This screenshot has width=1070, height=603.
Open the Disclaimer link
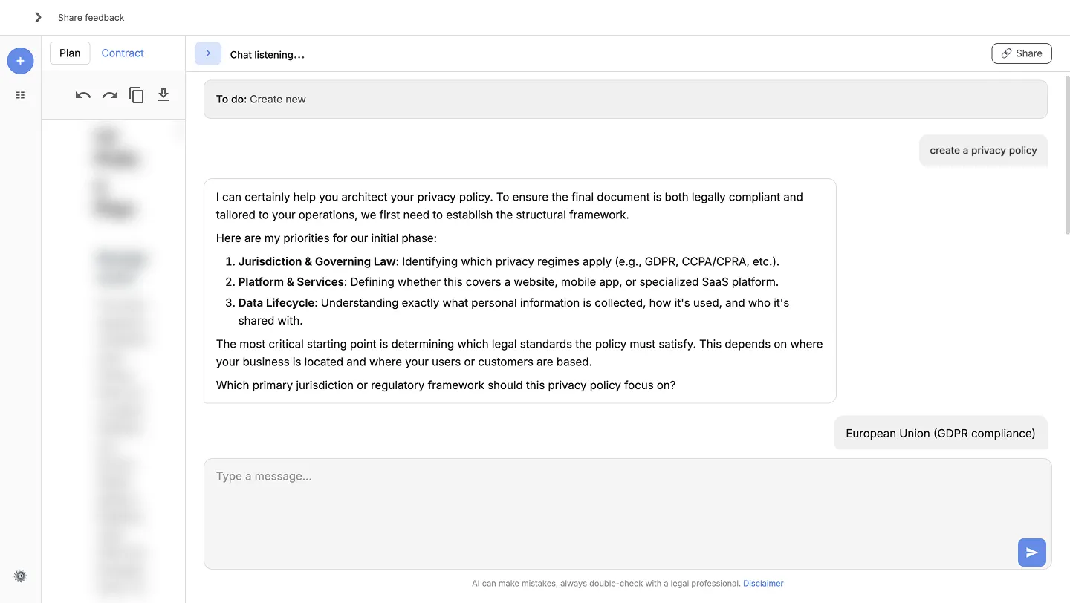coord(763,584)
